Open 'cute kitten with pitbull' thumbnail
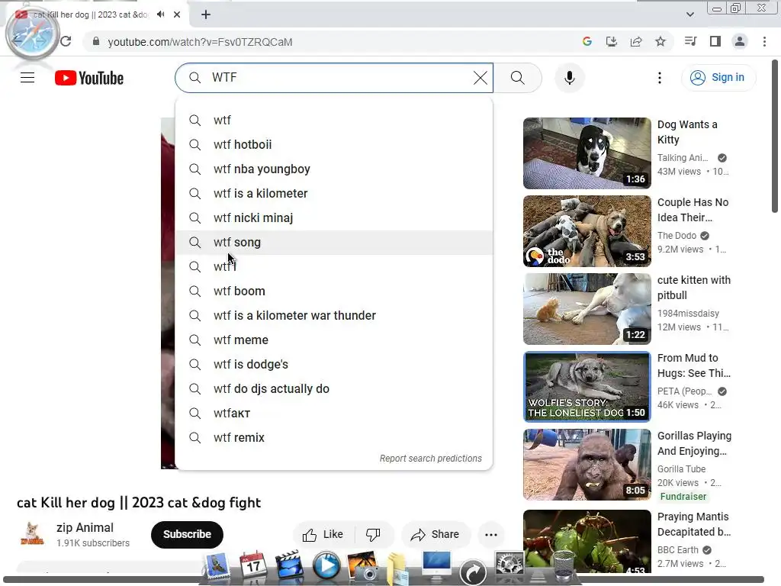This screenshot has width=781, height=586. pyautogui.click(x=587, y=308)
